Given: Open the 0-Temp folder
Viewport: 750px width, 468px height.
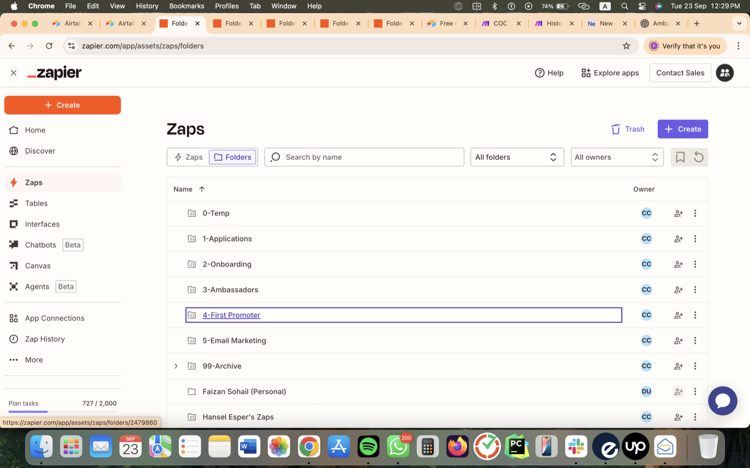Looking at the screenshot, I should click(216, 213).
